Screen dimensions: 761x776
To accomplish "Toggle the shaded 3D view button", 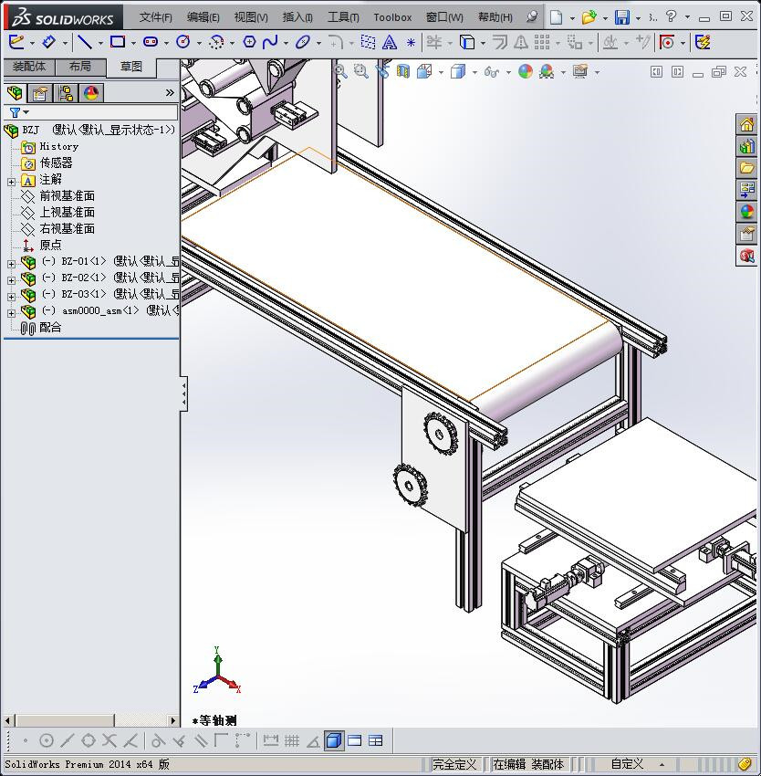I will (x=334, y=740).
